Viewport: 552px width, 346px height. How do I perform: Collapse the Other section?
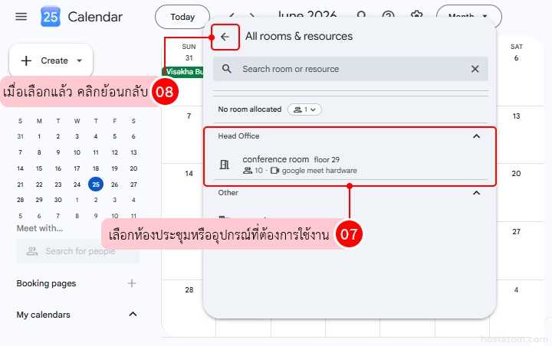(476, 193)
